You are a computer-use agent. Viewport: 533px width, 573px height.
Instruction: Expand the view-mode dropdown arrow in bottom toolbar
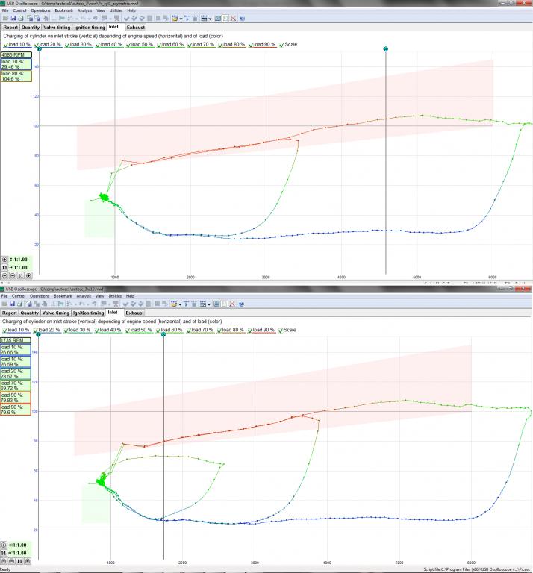(x=211, y=304)
